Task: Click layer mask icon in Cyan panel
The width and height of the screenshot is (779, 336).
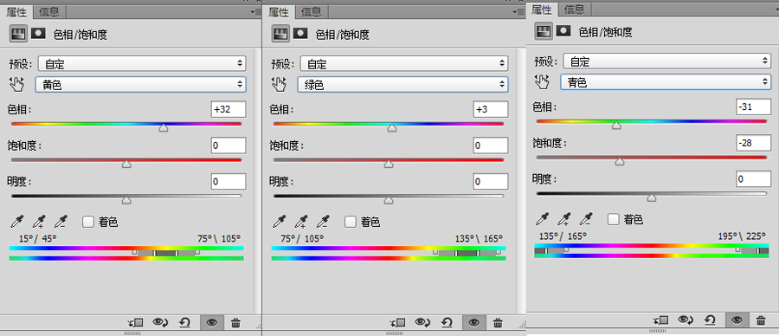Action: point(563,31)
